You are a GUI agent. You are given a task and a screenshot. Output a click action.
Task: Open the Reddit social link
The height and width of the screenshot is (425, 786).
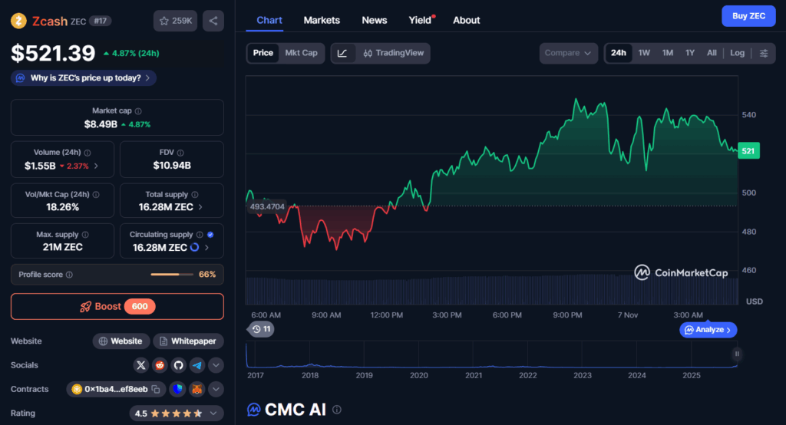(x=160, y=365)
